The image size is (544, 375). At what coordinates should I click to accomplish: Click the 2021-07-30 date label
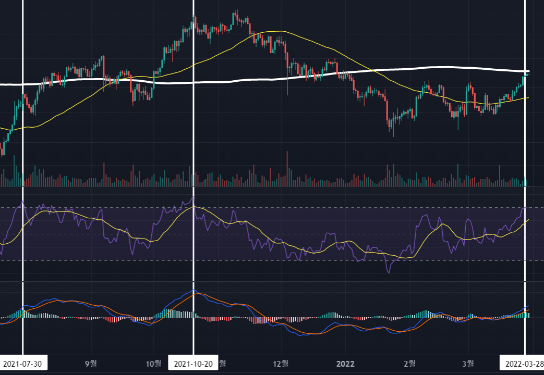(x=22, y=364)
